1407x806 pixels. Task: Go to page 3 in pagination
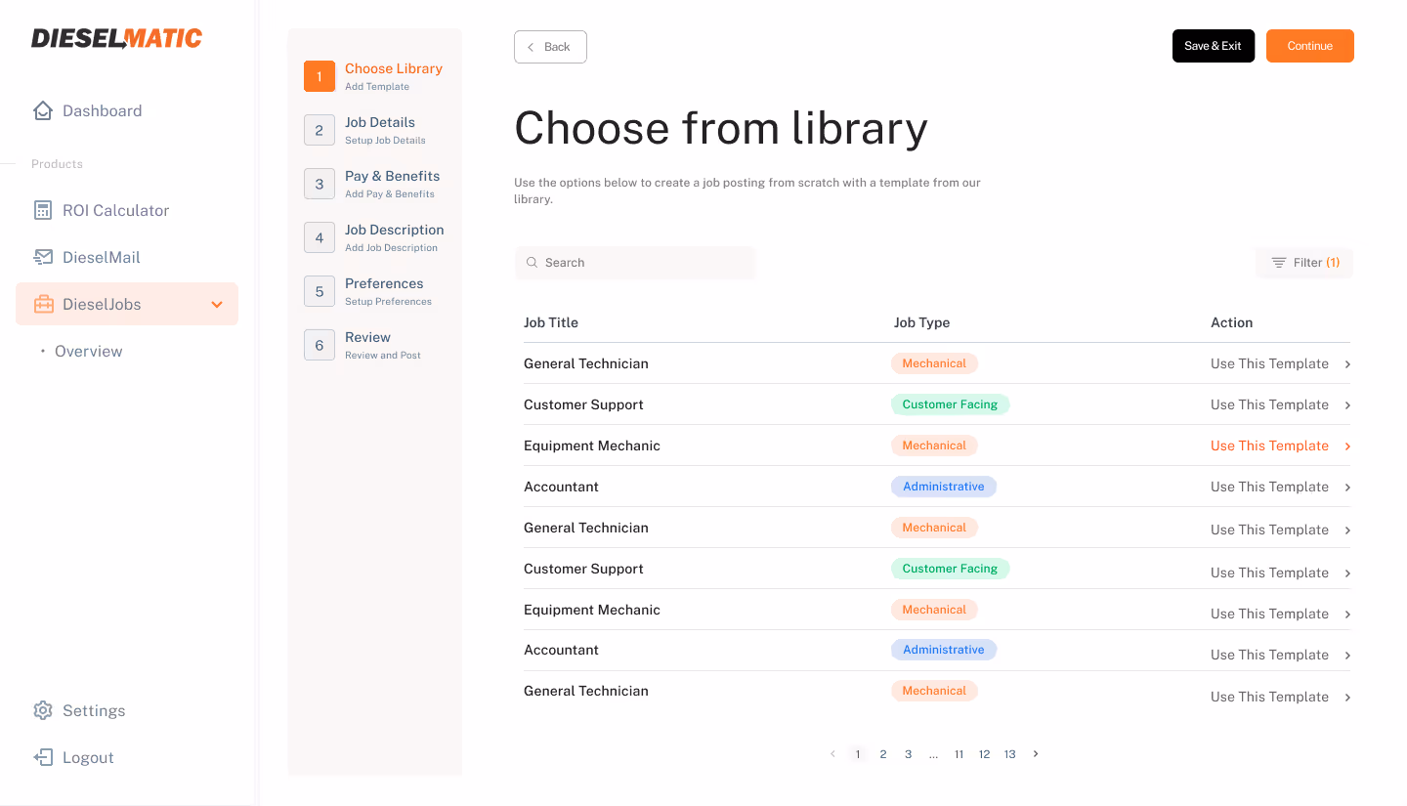point(909,754)
